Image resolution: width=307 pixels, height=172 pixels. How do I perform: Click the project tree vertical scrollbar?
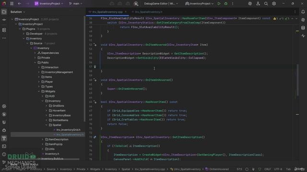click(x=84, y=68)
